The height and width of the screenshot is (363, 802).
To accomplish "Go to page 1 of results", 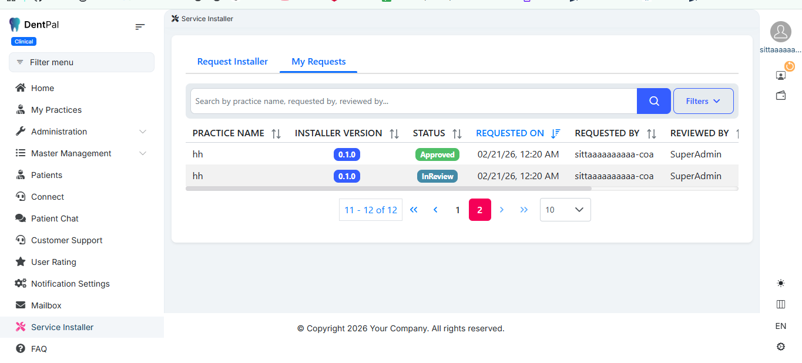I will 458,210.
